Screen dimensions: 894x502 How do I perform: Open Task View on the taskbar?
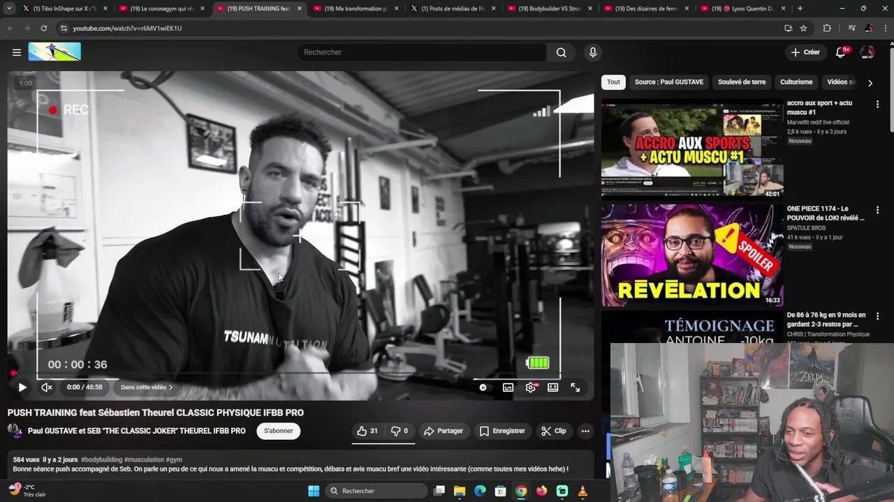439,491
